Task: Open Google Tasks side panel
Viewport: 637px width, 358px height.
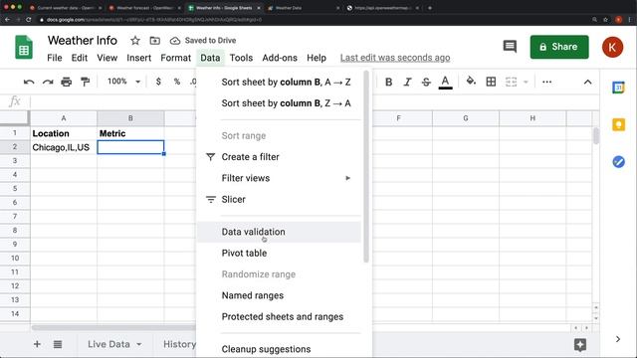Action: pos(618,162)
